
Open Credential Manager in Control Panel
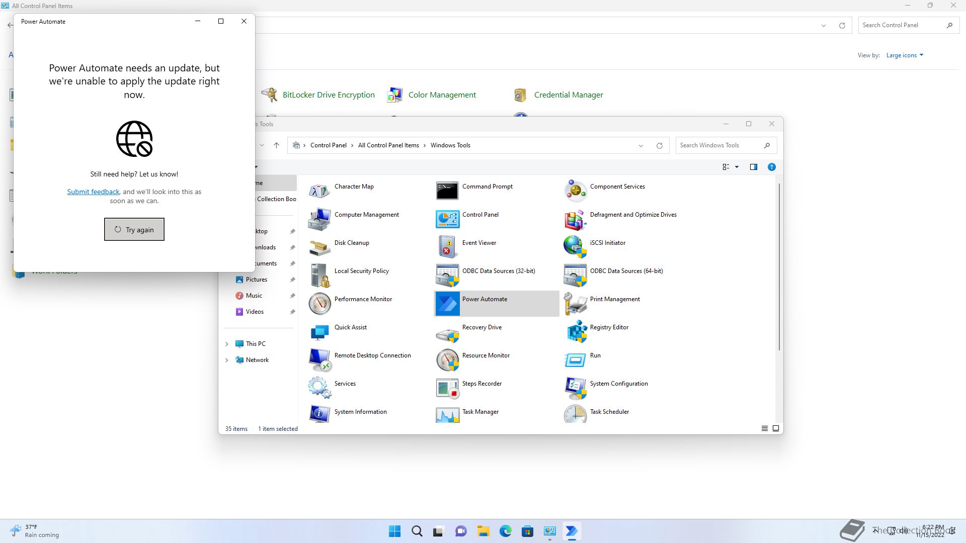point(558,95)
